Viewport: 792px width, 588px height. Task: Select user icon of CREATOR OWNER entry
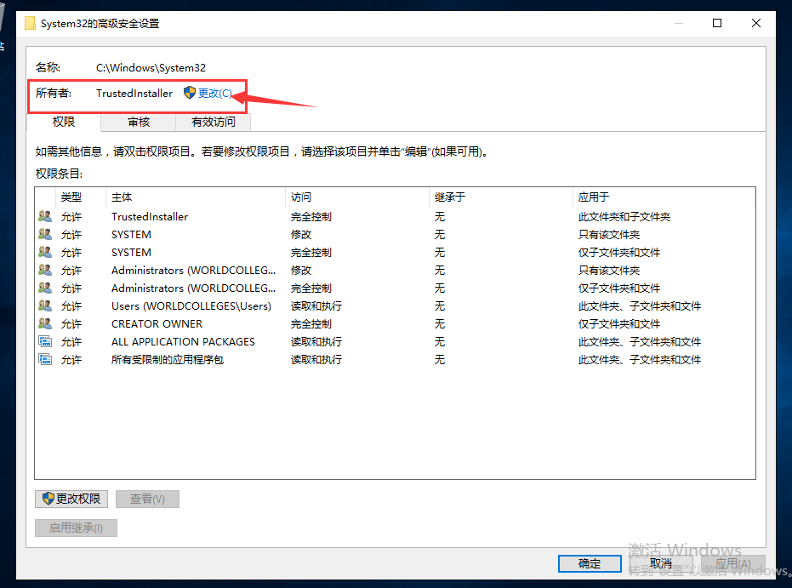coord(45,324)
